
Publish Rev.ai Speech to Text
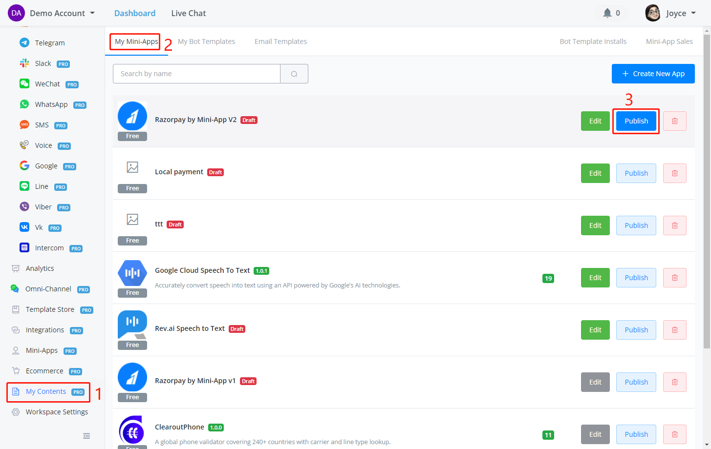[636, 330]
